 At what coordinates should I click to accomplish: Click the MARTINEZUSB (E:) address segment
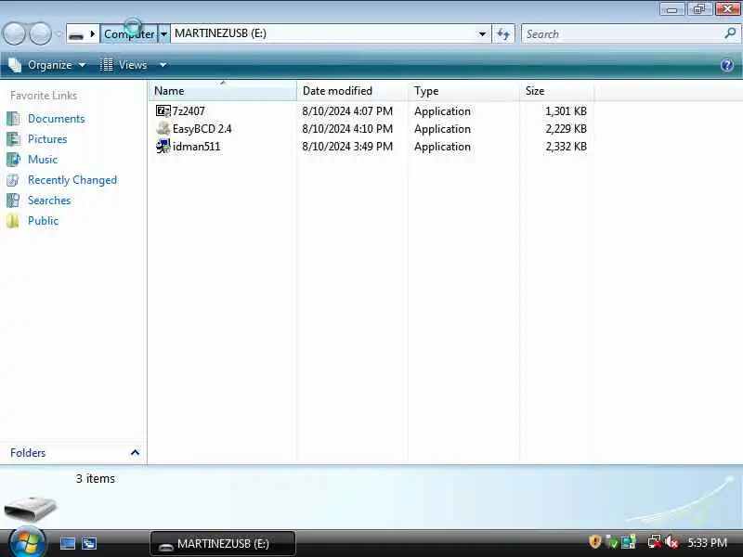click(x=220, y=33)
